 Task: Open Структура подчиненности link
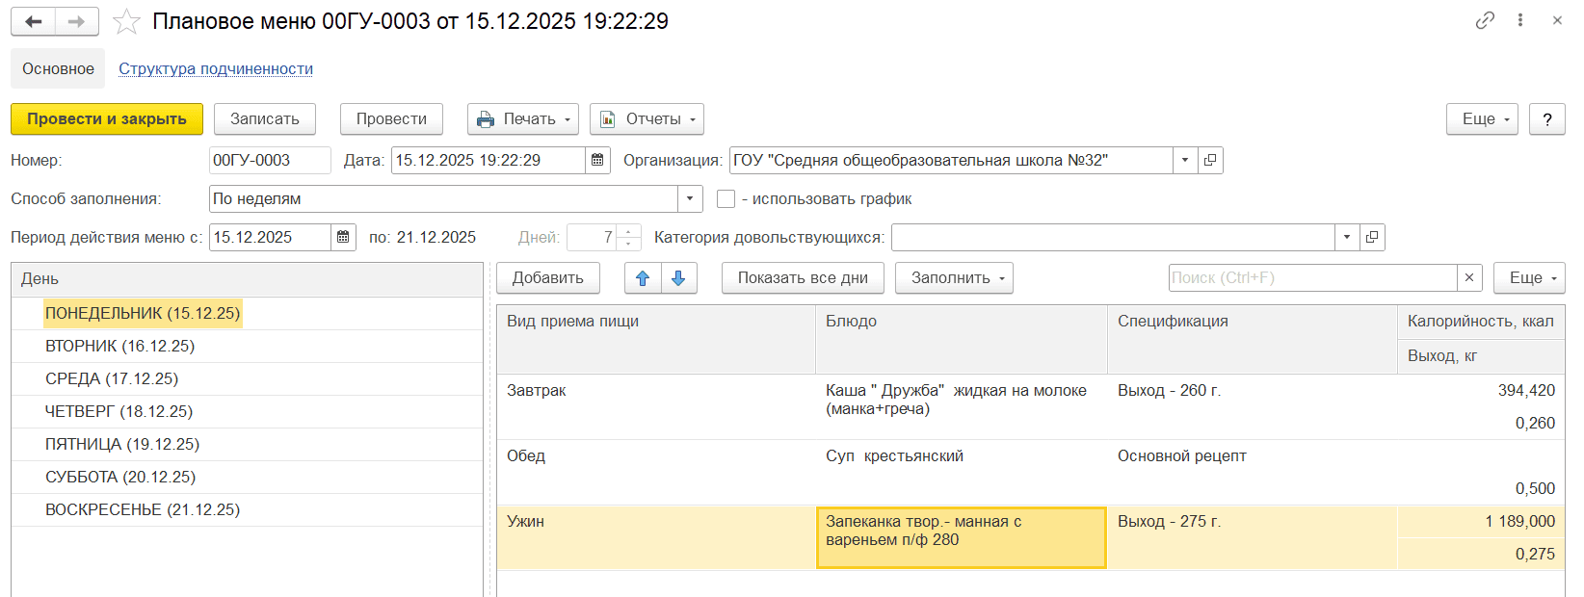(216, 69)
